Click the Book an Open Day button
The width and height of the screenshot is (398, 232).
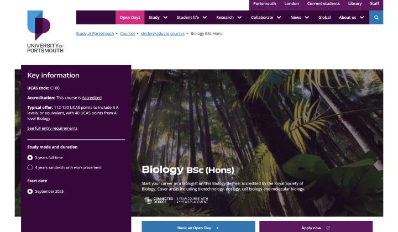[x=198, y=226]
